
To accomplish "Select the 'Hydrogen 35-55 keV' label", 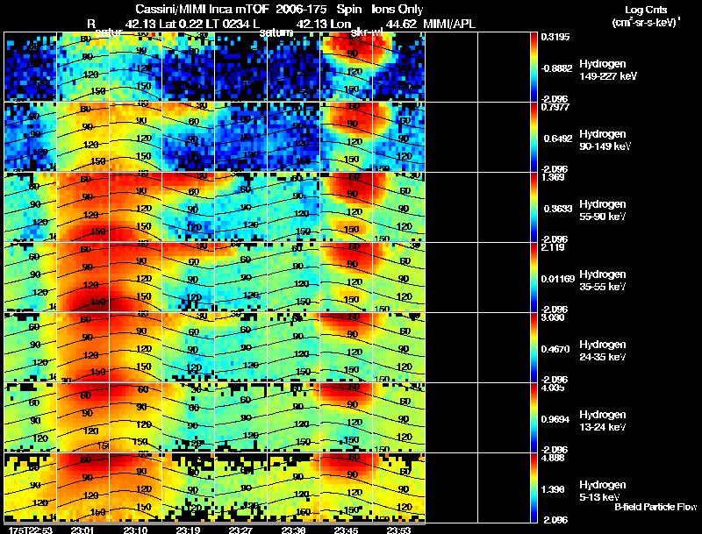I will (603, 281).
